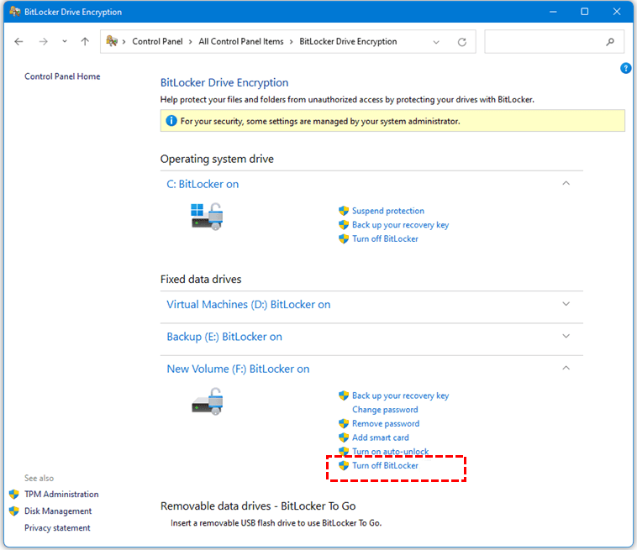Open TPM Administration link
This screenshot has width=637, height=550.
tap(61, 494)
